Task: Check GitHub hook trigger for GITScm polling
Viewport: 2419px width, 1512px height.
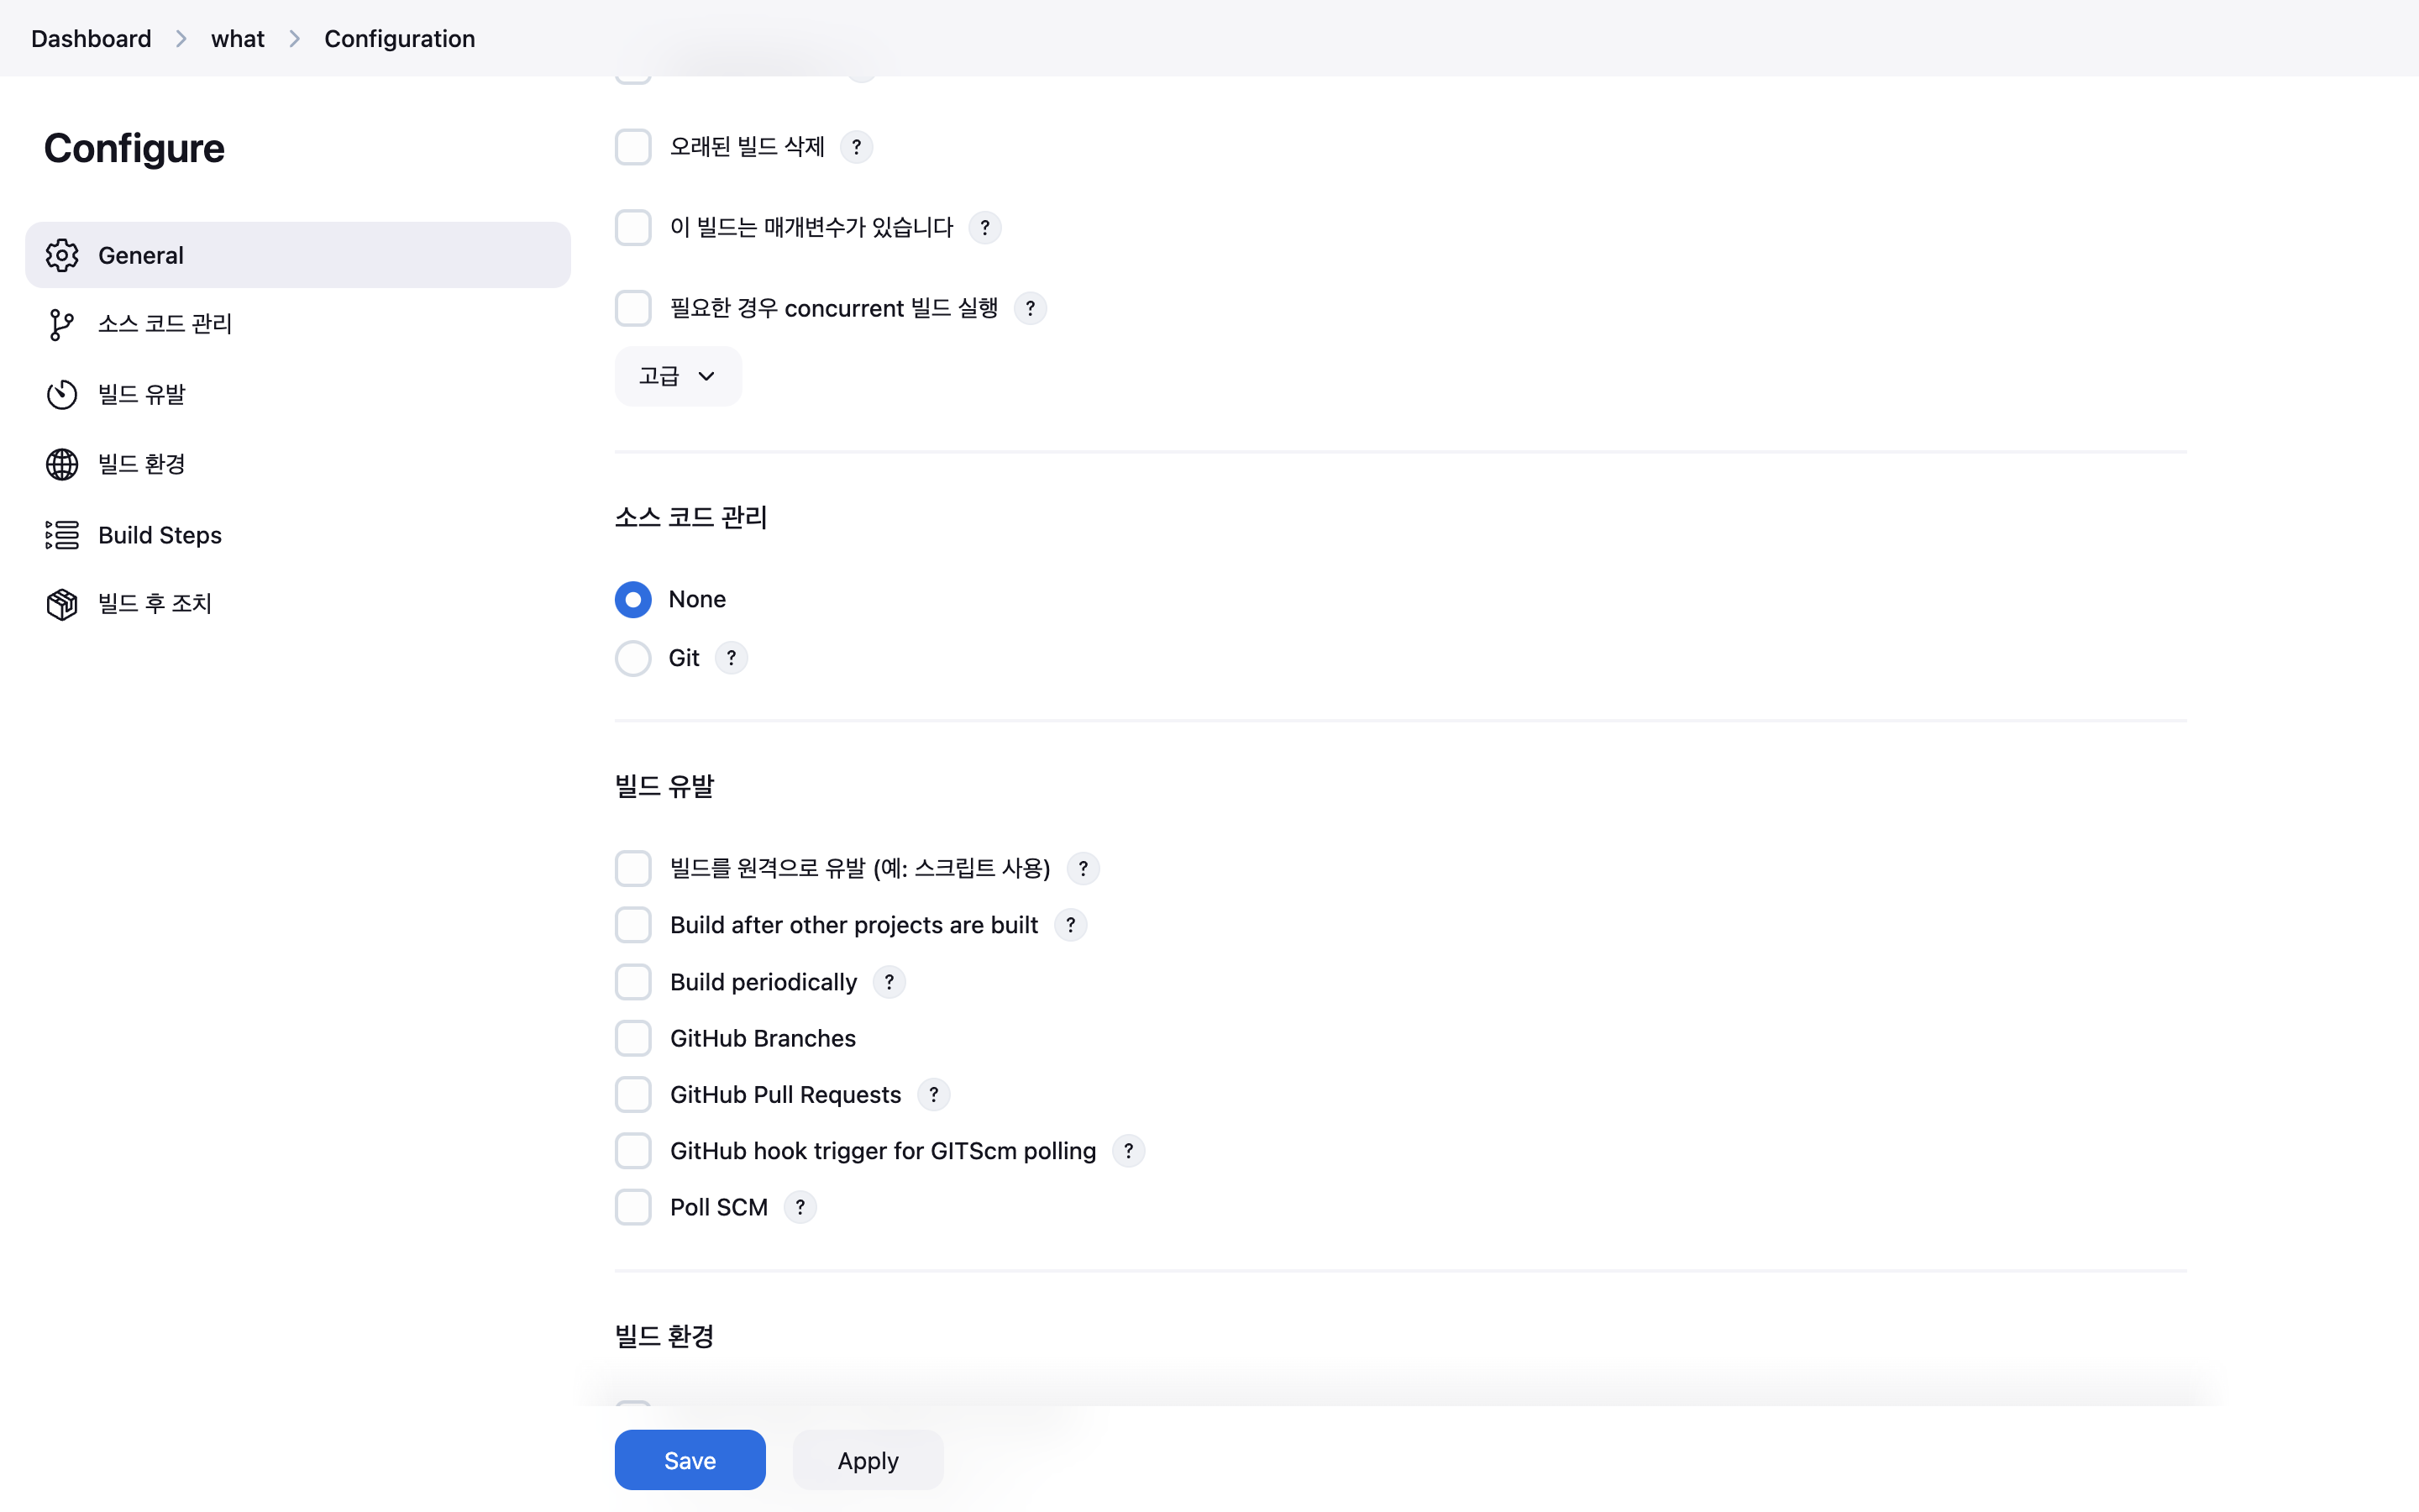Action: (x=632, y=1151)
